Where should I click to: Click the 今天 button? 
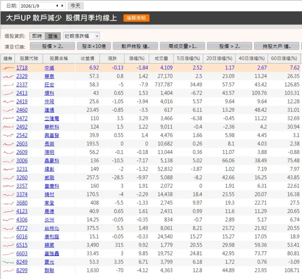pos(75,6)
